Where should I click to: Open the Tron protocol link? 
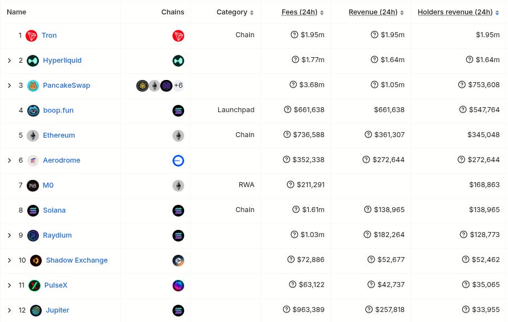point(49,35)
